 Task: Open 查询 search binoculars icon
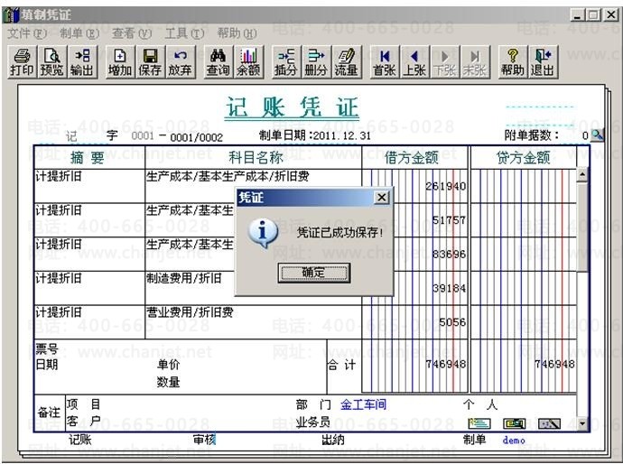tap(219, 62)
